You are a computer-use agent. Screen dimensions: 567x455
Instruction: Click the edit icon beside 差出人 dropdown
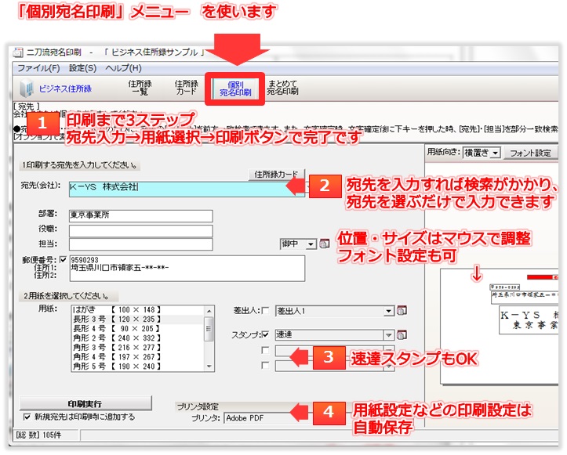pyautogui.click(x=402, y=311)
